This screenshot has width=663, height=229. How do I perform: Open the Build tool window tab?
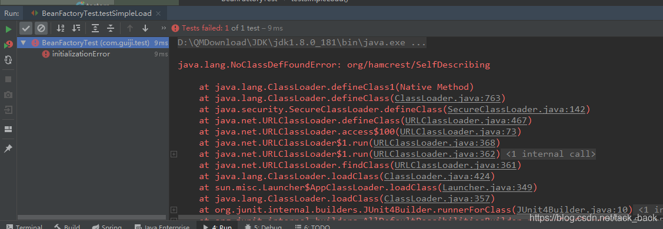[67, 227]
